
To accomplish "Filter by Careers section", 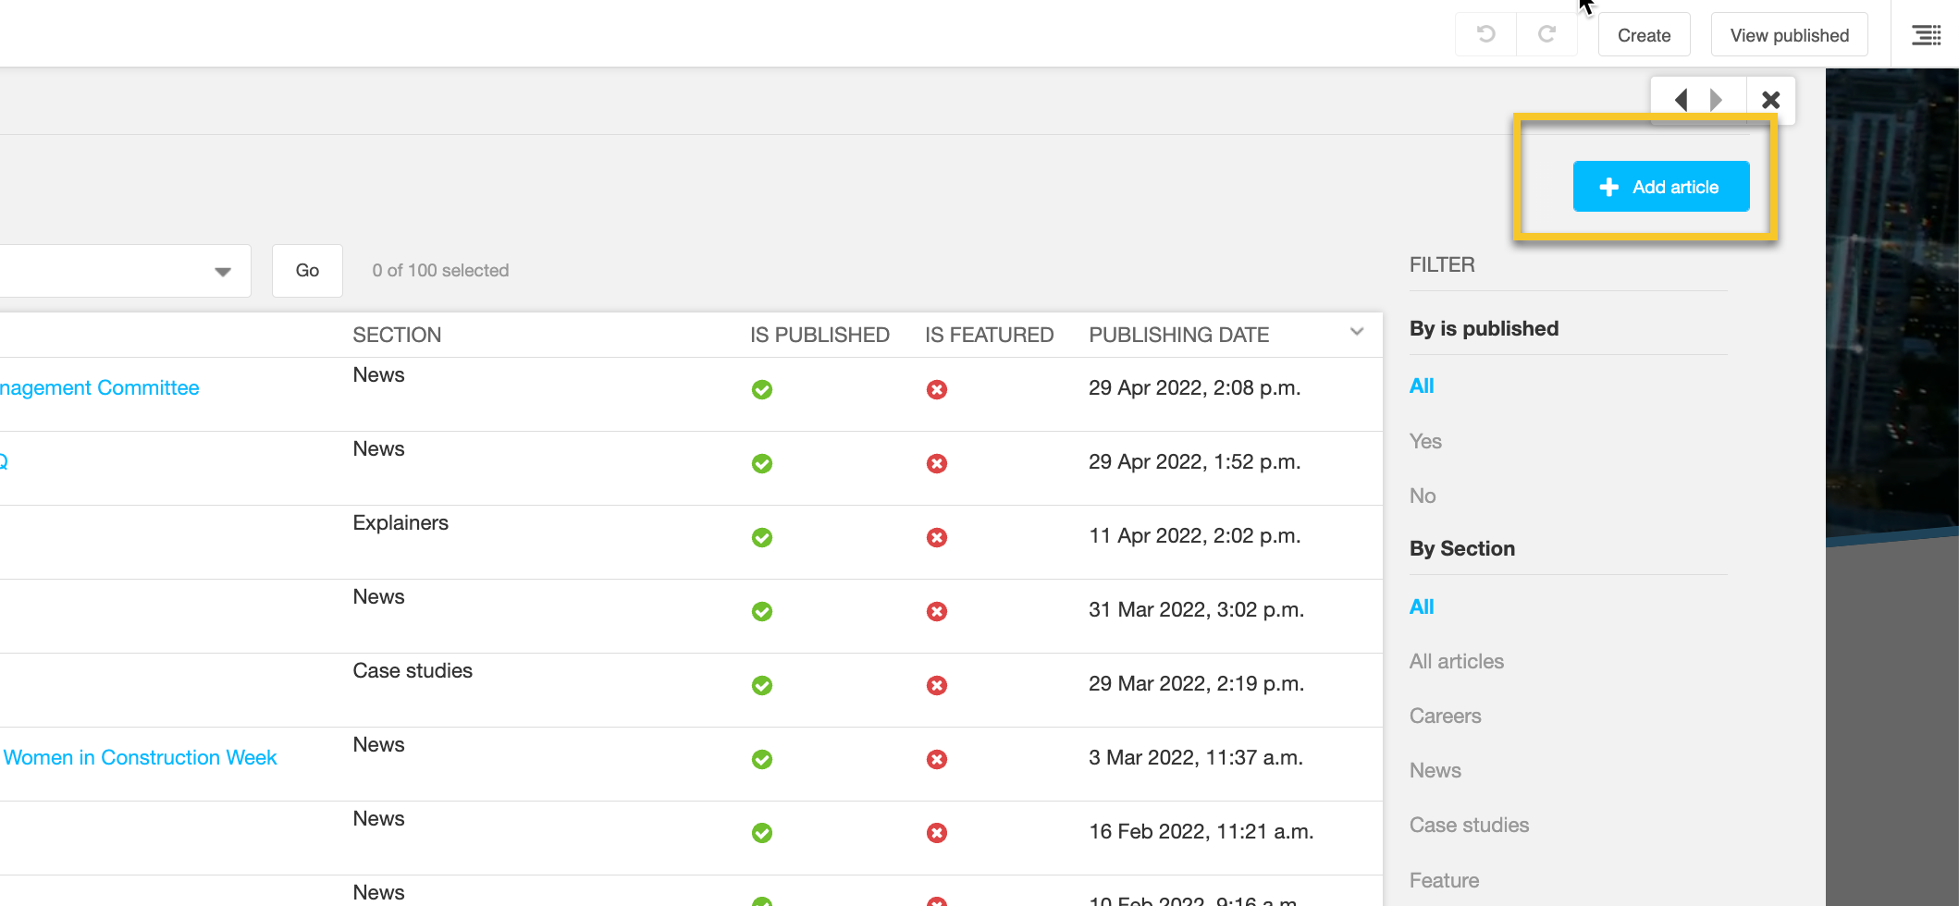I will 1445,716.
